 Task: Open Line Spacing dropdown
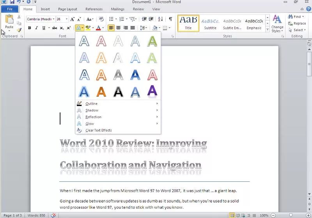pos(143,28)
